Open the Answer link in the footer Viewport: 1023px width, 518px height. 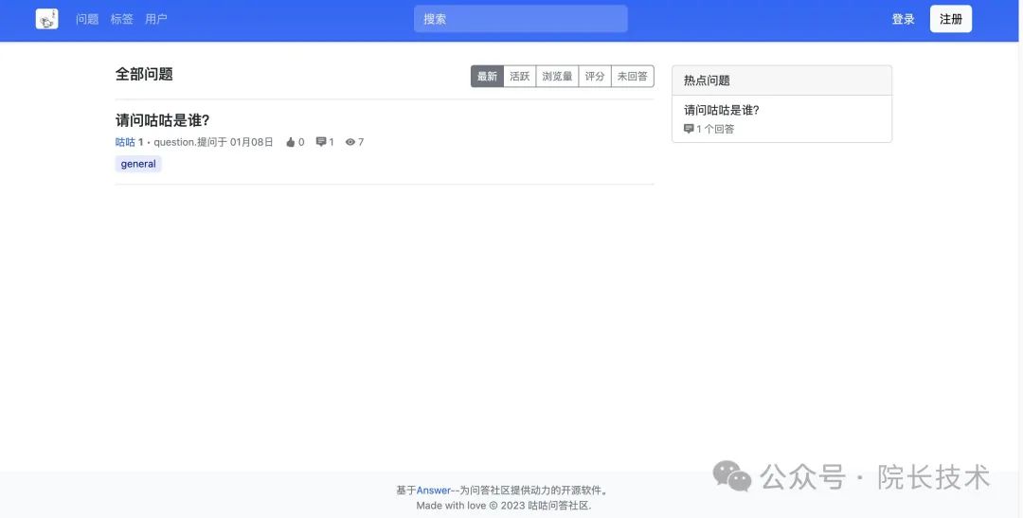point(434,491)
